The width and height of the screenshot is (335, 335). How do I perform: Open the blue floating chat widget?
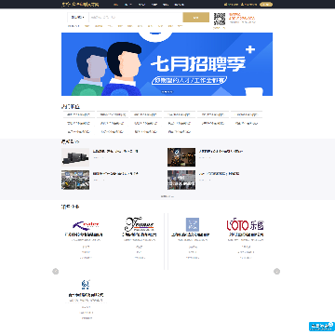coord(321,327)
